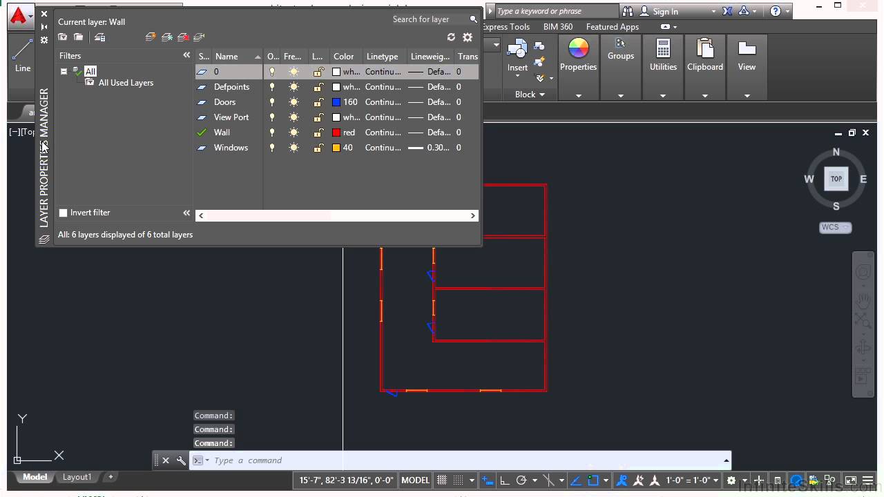Collapse the Invert filter pane chevrons
The height and width of the screenshot is (497, 884).
[186, 213]
